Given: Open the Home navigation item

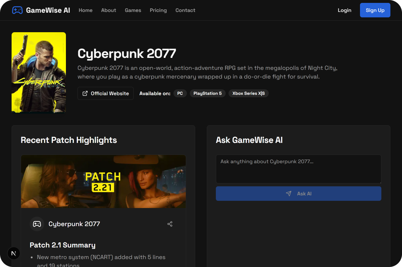Looking at the screenshot, I should click(x=85, y=10).
